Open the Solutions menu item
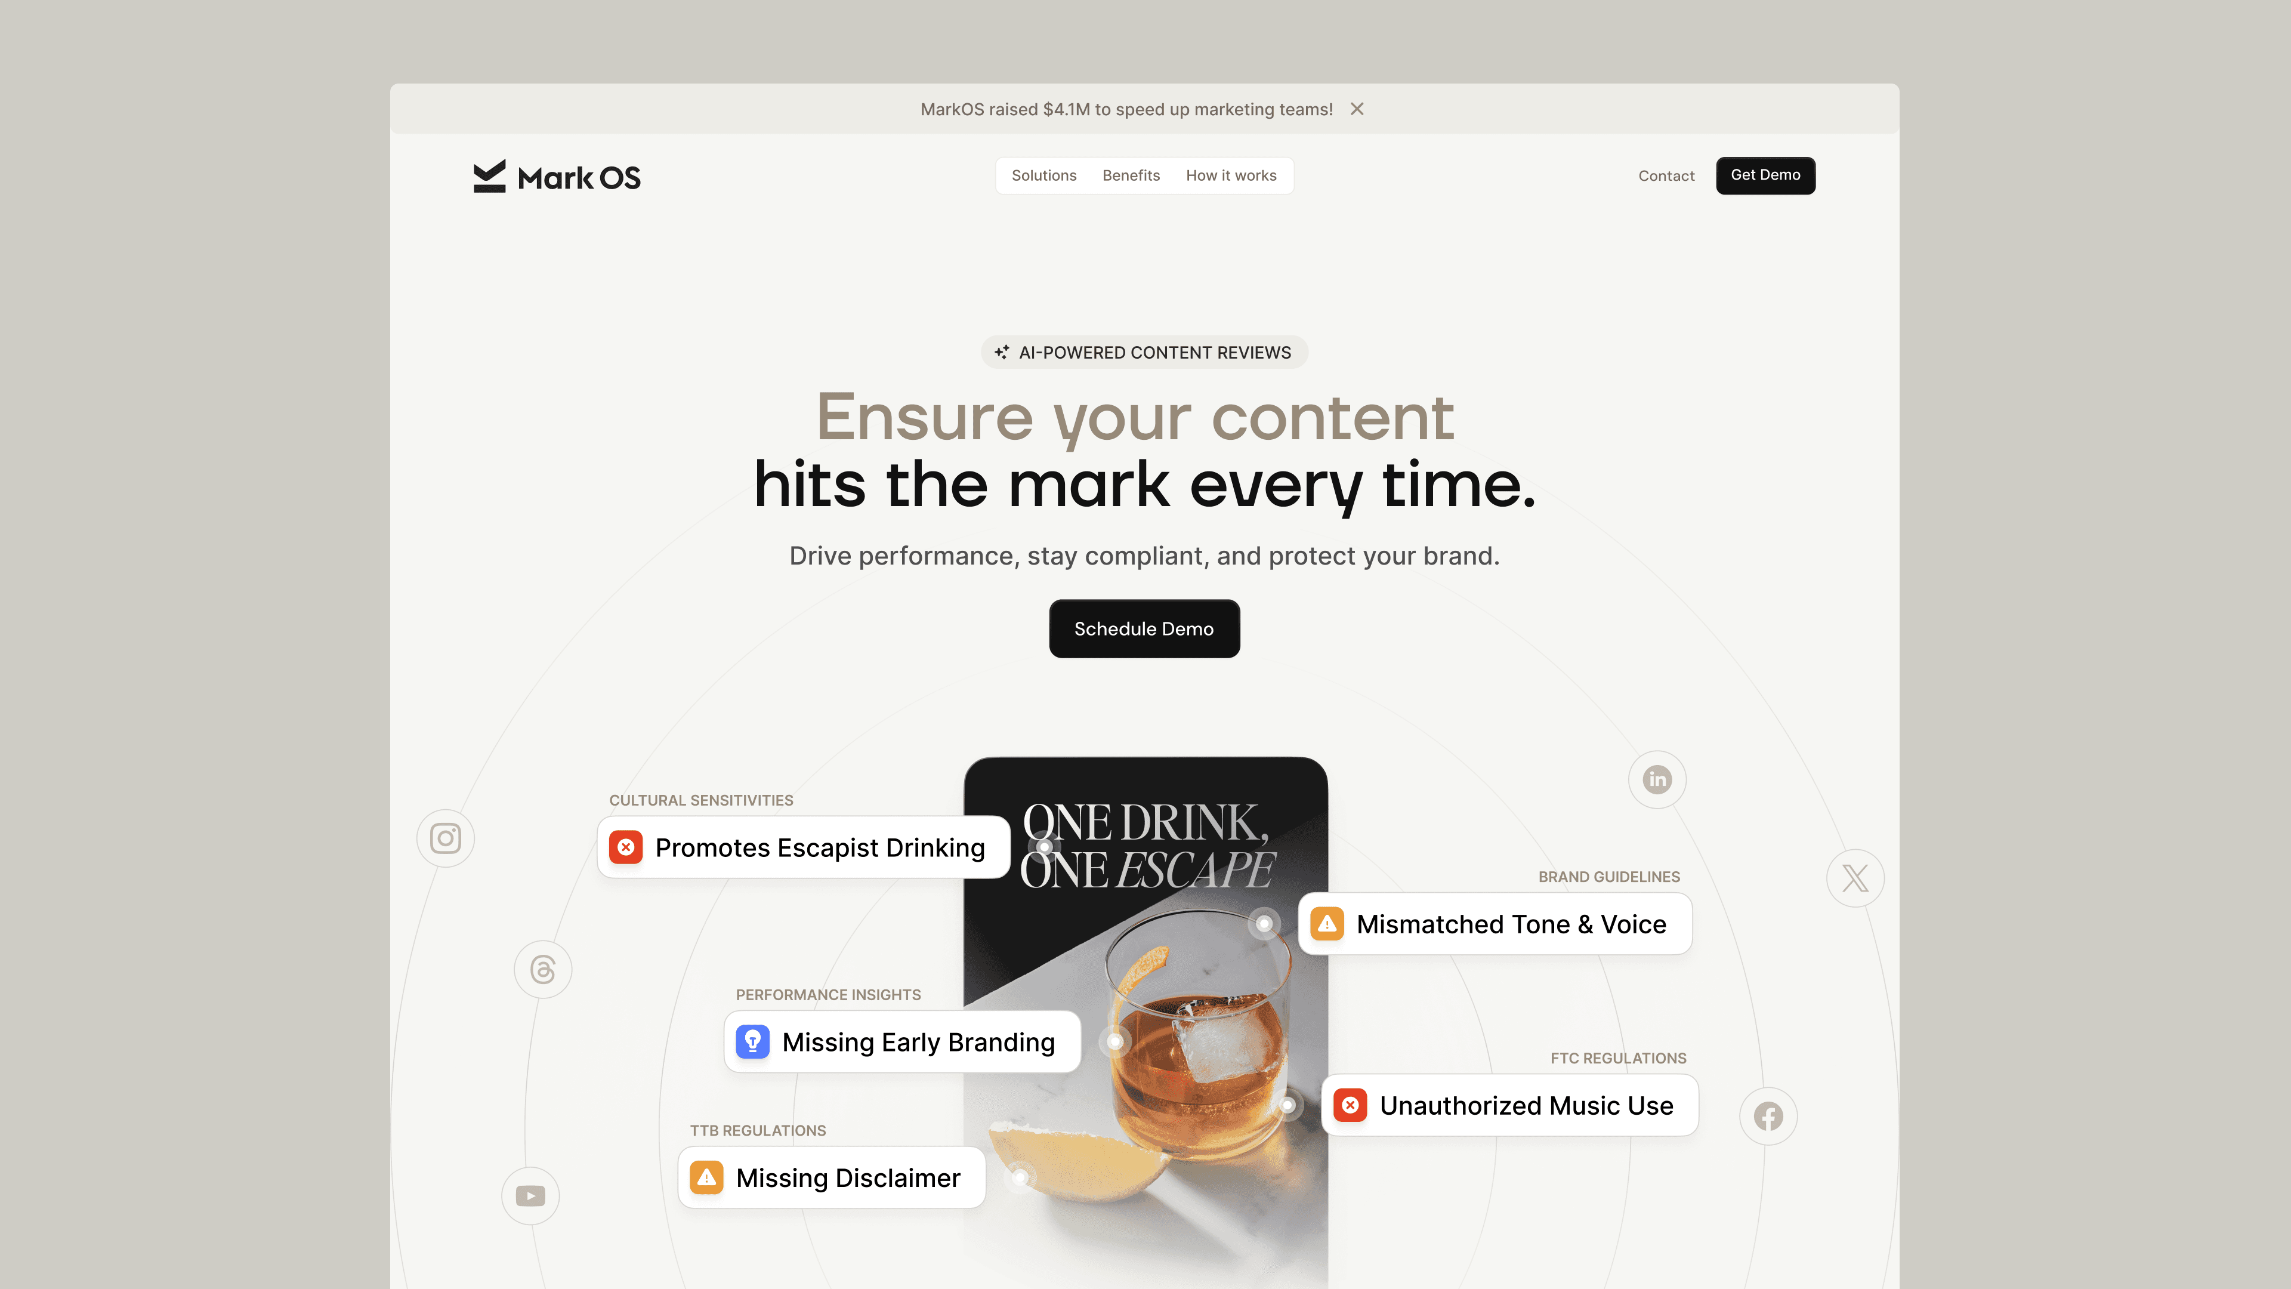 1044,175
